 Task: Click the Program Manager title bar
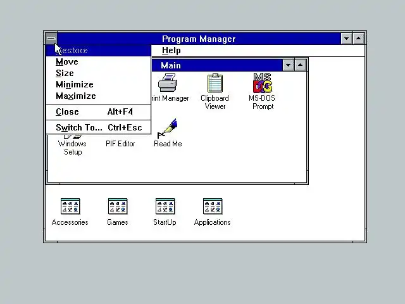[199, 39]
